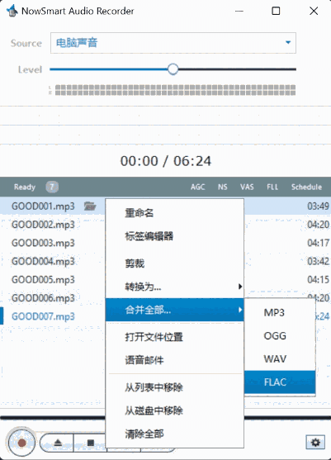Open the Schedule option
Image resolution: width=331 pixels, height=460 pixels.
pos(306,187)
